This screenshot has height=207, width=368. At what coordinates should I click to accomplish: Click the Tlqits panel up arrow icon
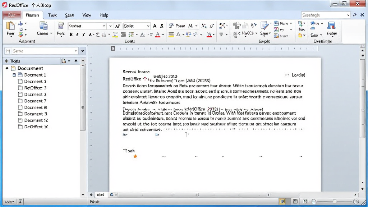coord(76,61)
